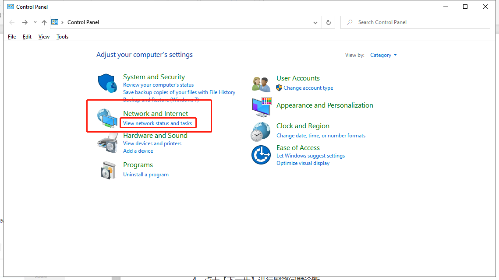
Task: Open Network and Internet heading
Action: [156, 113]
